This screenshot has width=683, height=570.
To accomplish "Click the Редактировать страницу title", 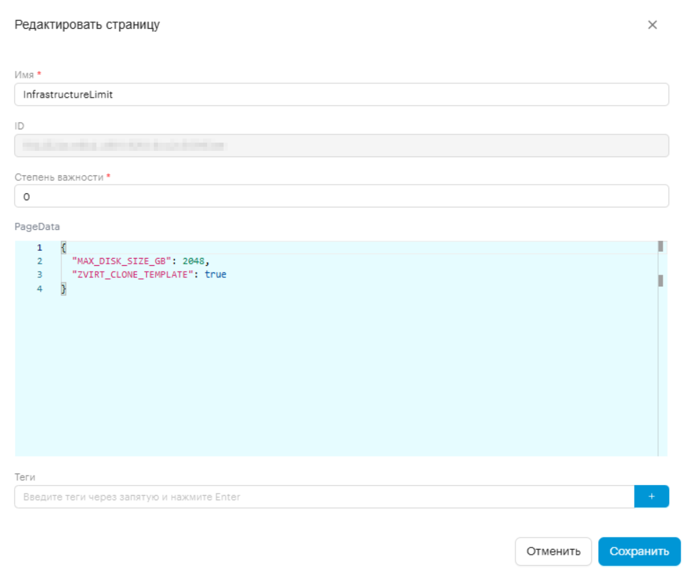I will tap(87, 25).
